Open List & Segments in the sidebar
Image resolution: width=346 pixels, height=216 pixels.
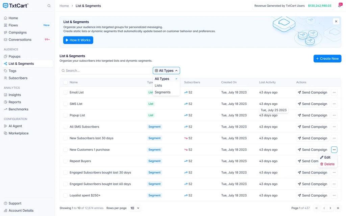[27, 64]
